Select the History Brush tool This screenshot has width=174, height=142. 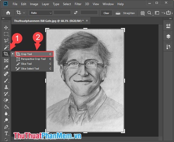(6, 94)
